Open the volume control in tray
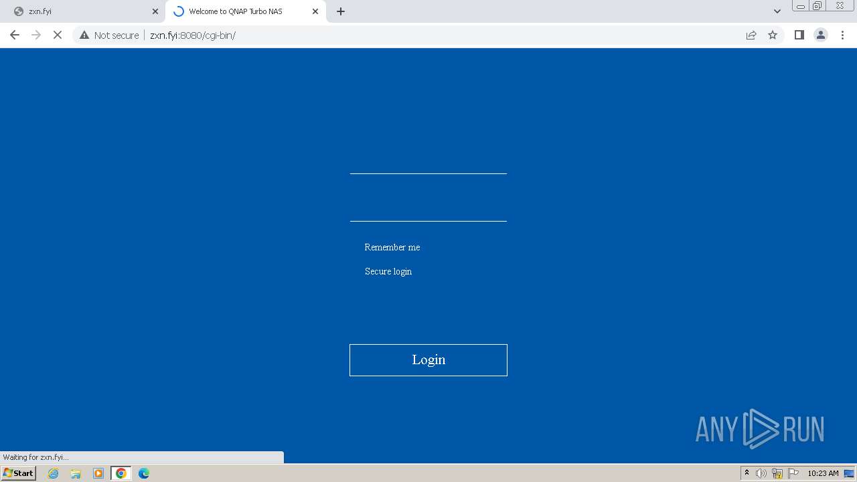 (761, 473)
